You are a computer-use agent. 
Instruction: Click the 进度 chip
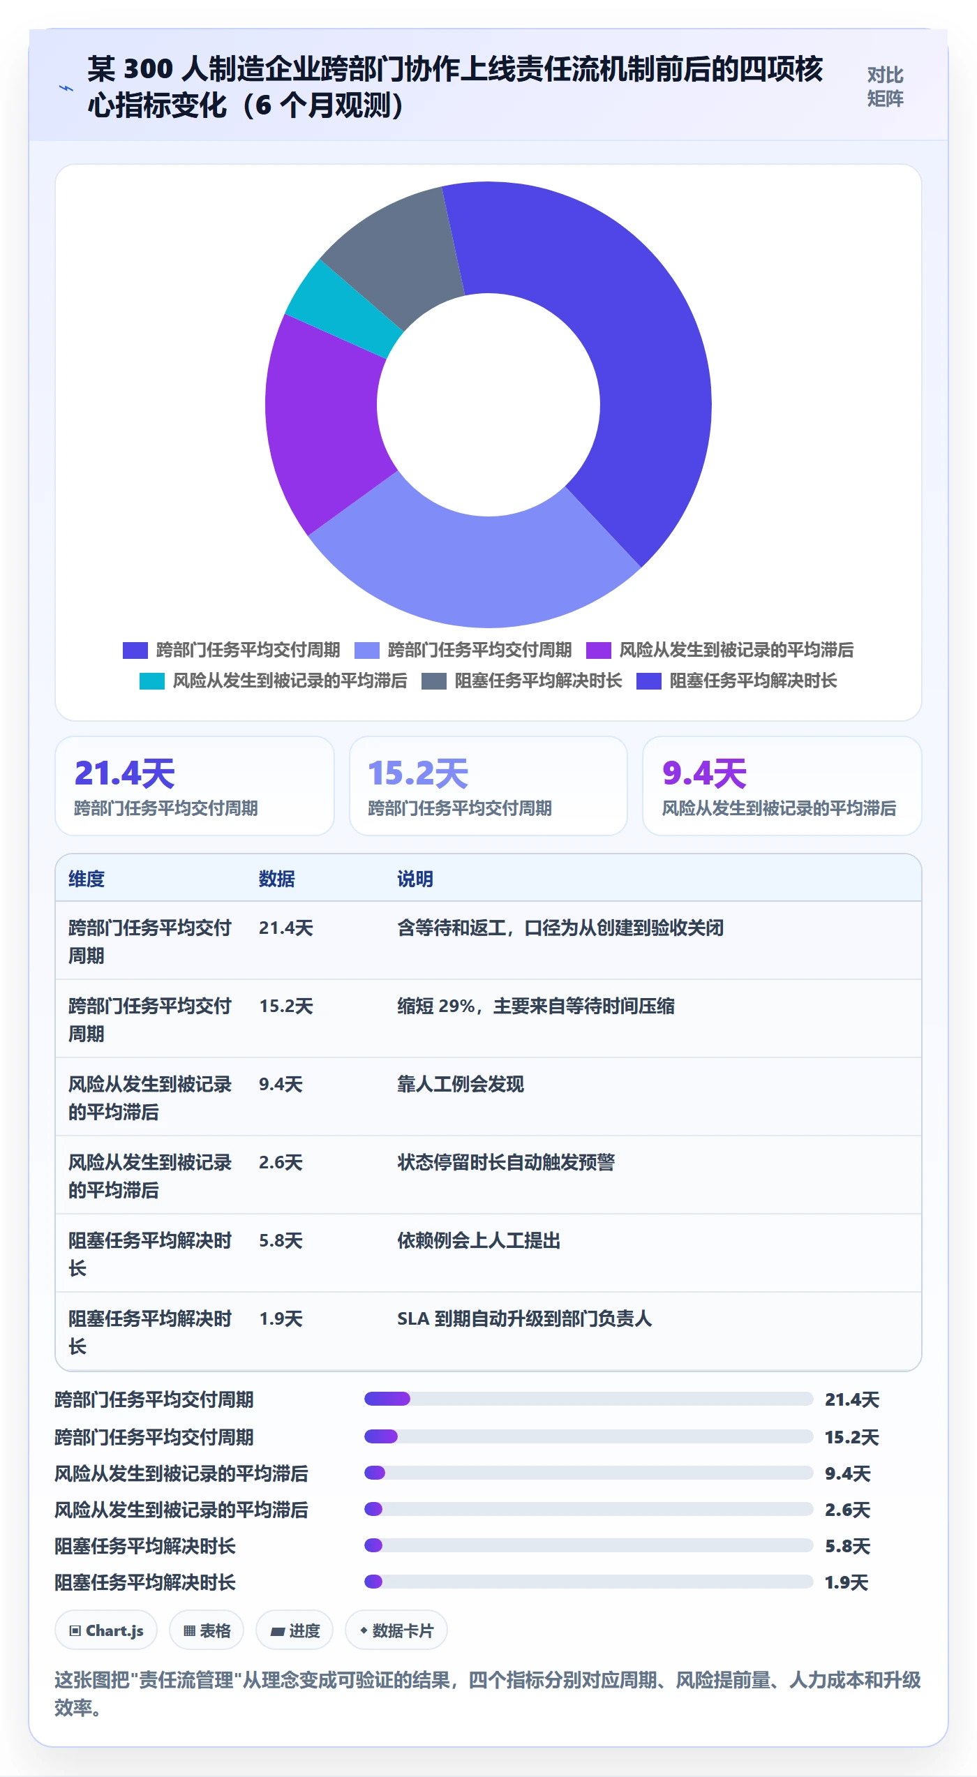coord(294,1630)
